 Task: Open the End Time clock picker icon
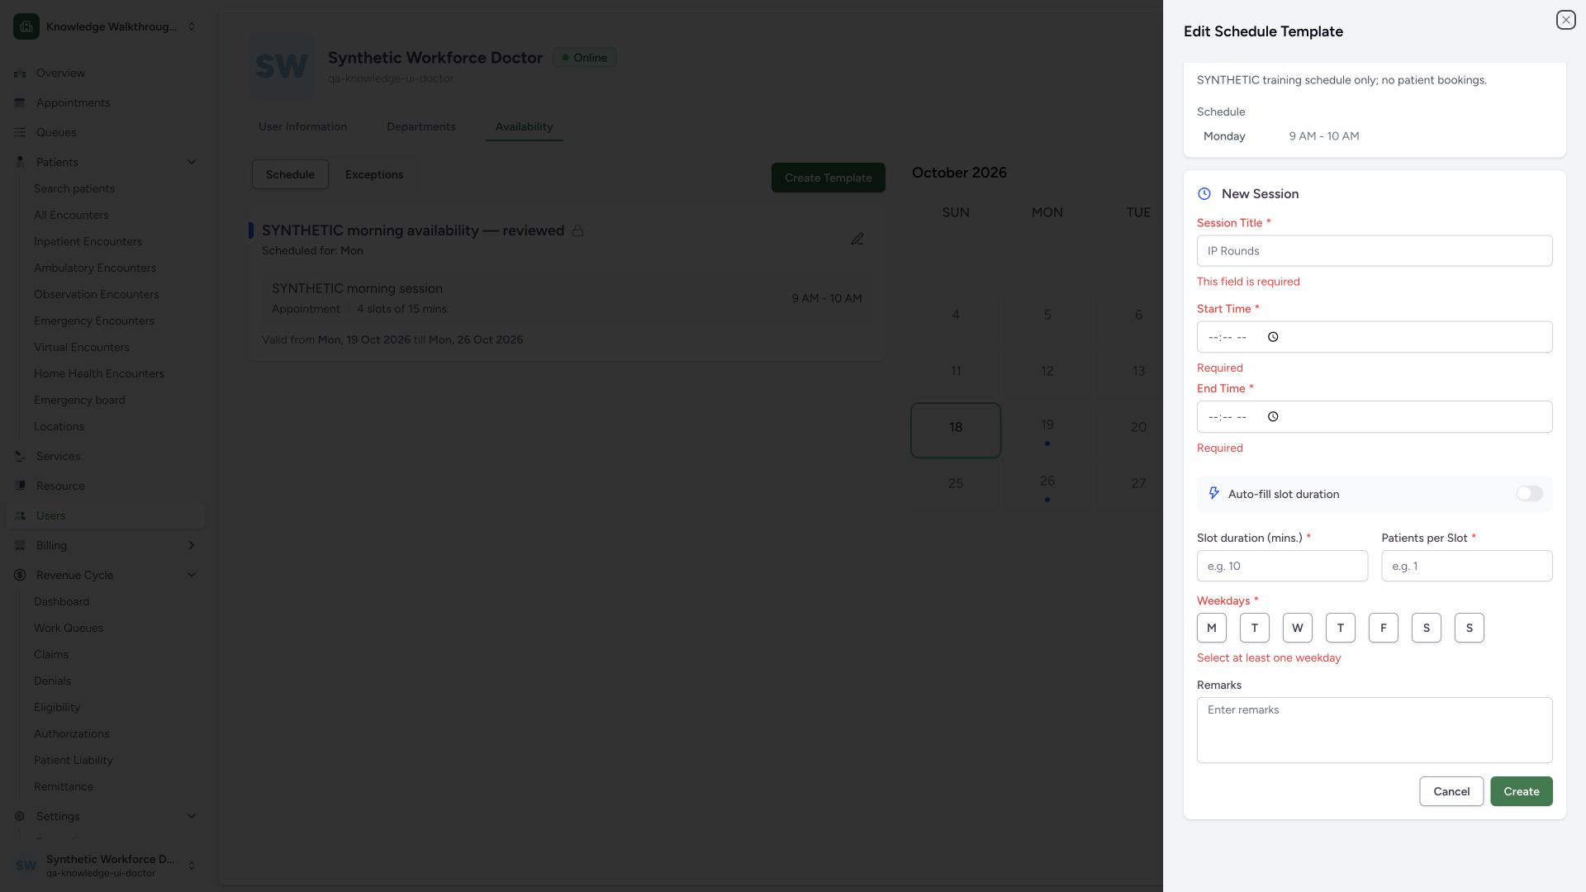(x=1273, y=416)
